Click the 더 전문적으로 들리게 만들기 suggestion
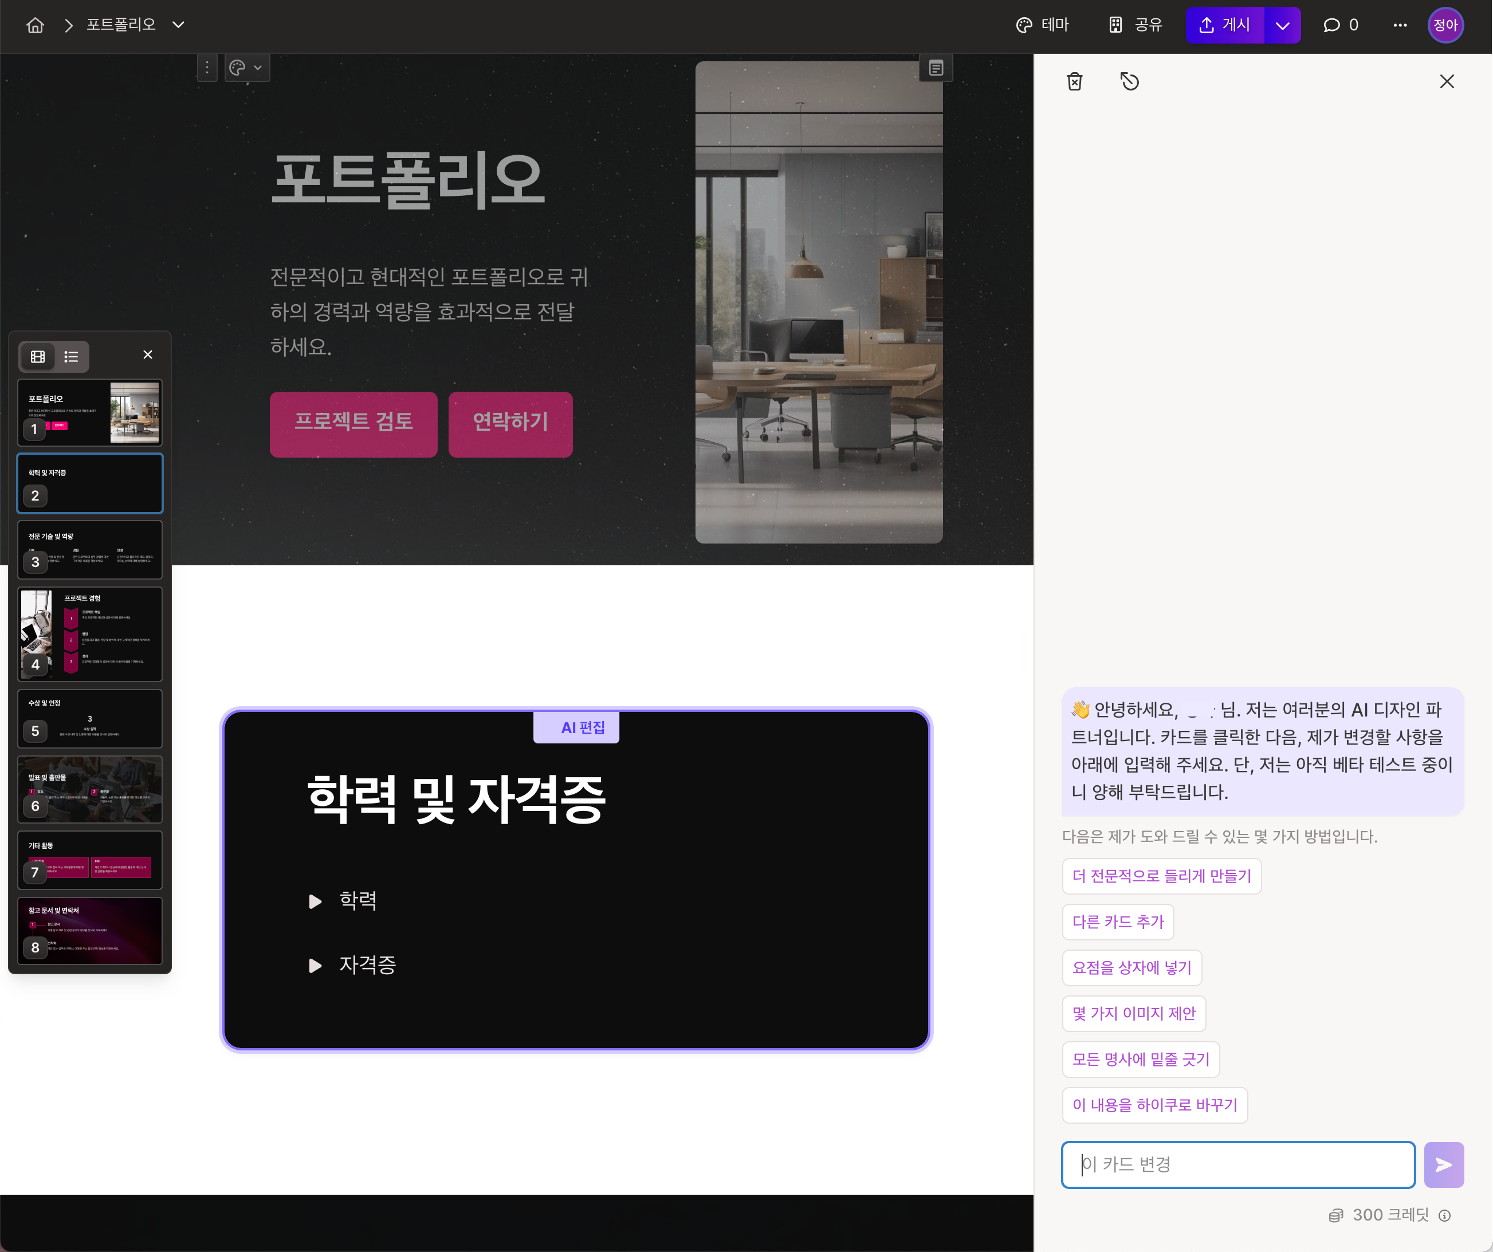This screenshot has width=1493, height=1252. (1161, 875)
